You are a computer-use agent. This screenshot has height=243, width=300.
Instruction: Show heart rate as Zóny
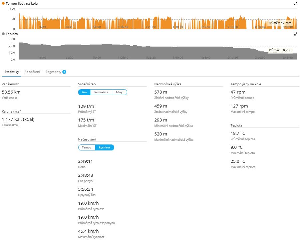tap(119, 92)
